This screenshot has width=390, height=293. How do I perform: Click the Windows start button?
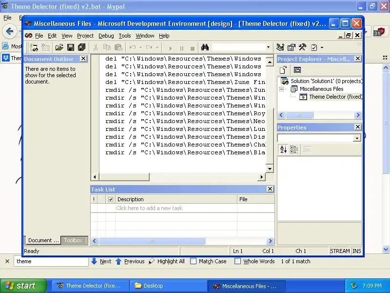click(23, 286)
